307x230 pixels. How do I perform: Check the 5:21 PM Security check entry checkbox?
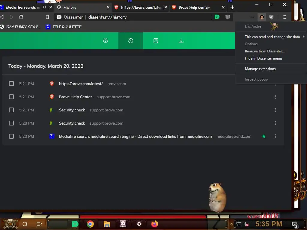[x=11, y=110]
